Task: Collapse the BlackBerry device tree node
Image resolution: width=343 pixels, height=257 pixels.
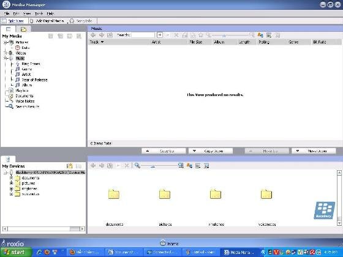Action: click(x=6, y=173)
